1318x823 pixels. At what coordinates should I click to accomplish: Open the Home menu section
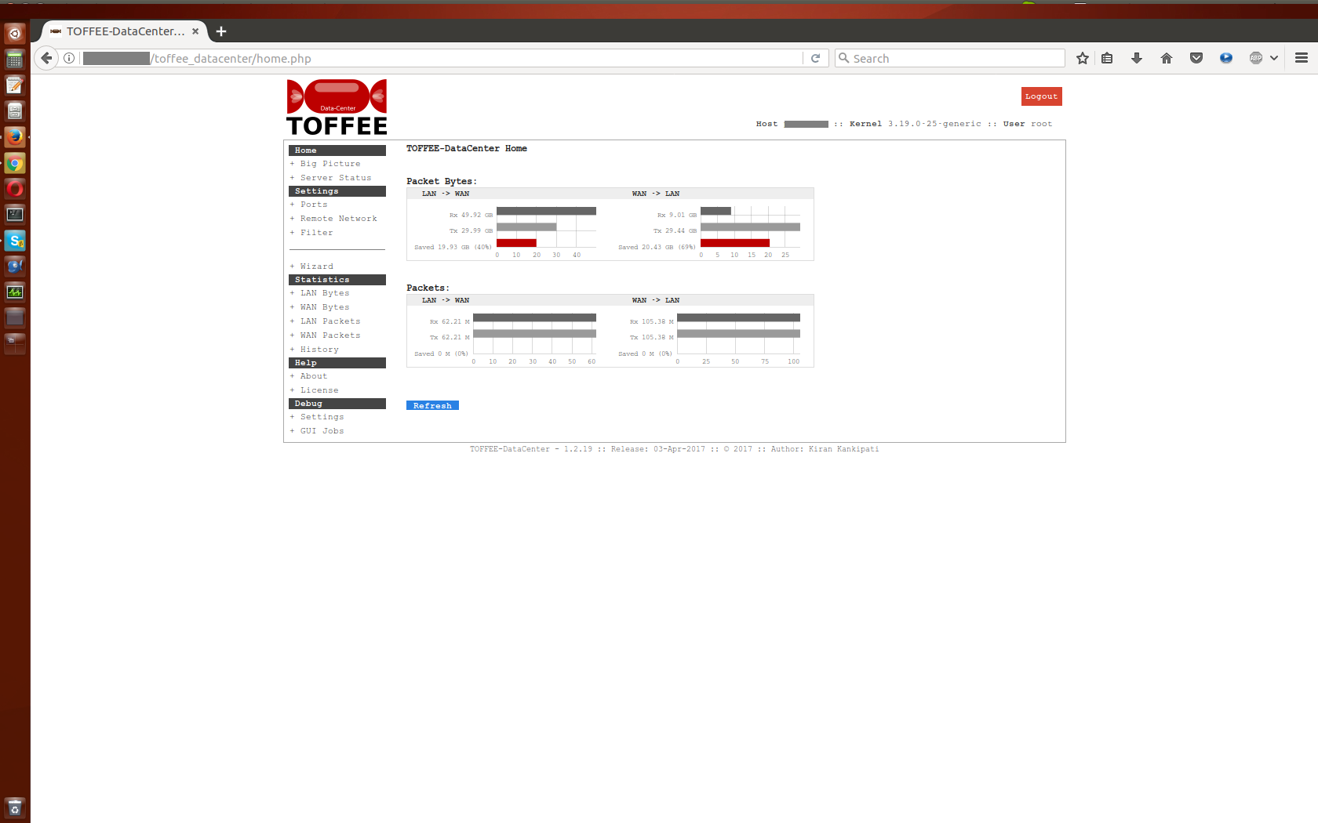tap(337, 150)
